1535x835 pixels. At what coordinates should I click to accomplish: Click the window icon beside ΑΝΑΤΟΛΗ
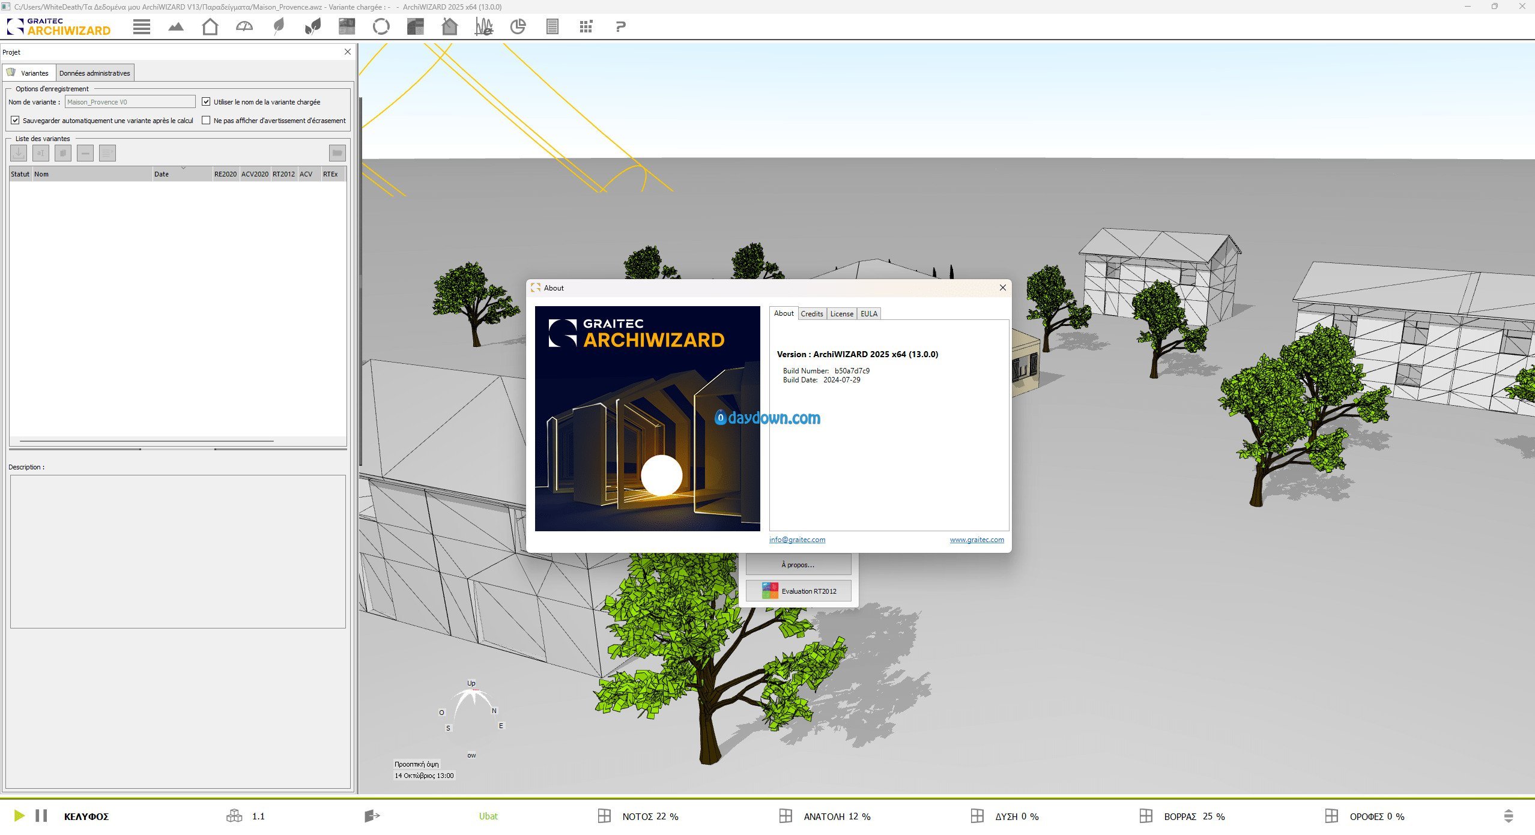786,816
